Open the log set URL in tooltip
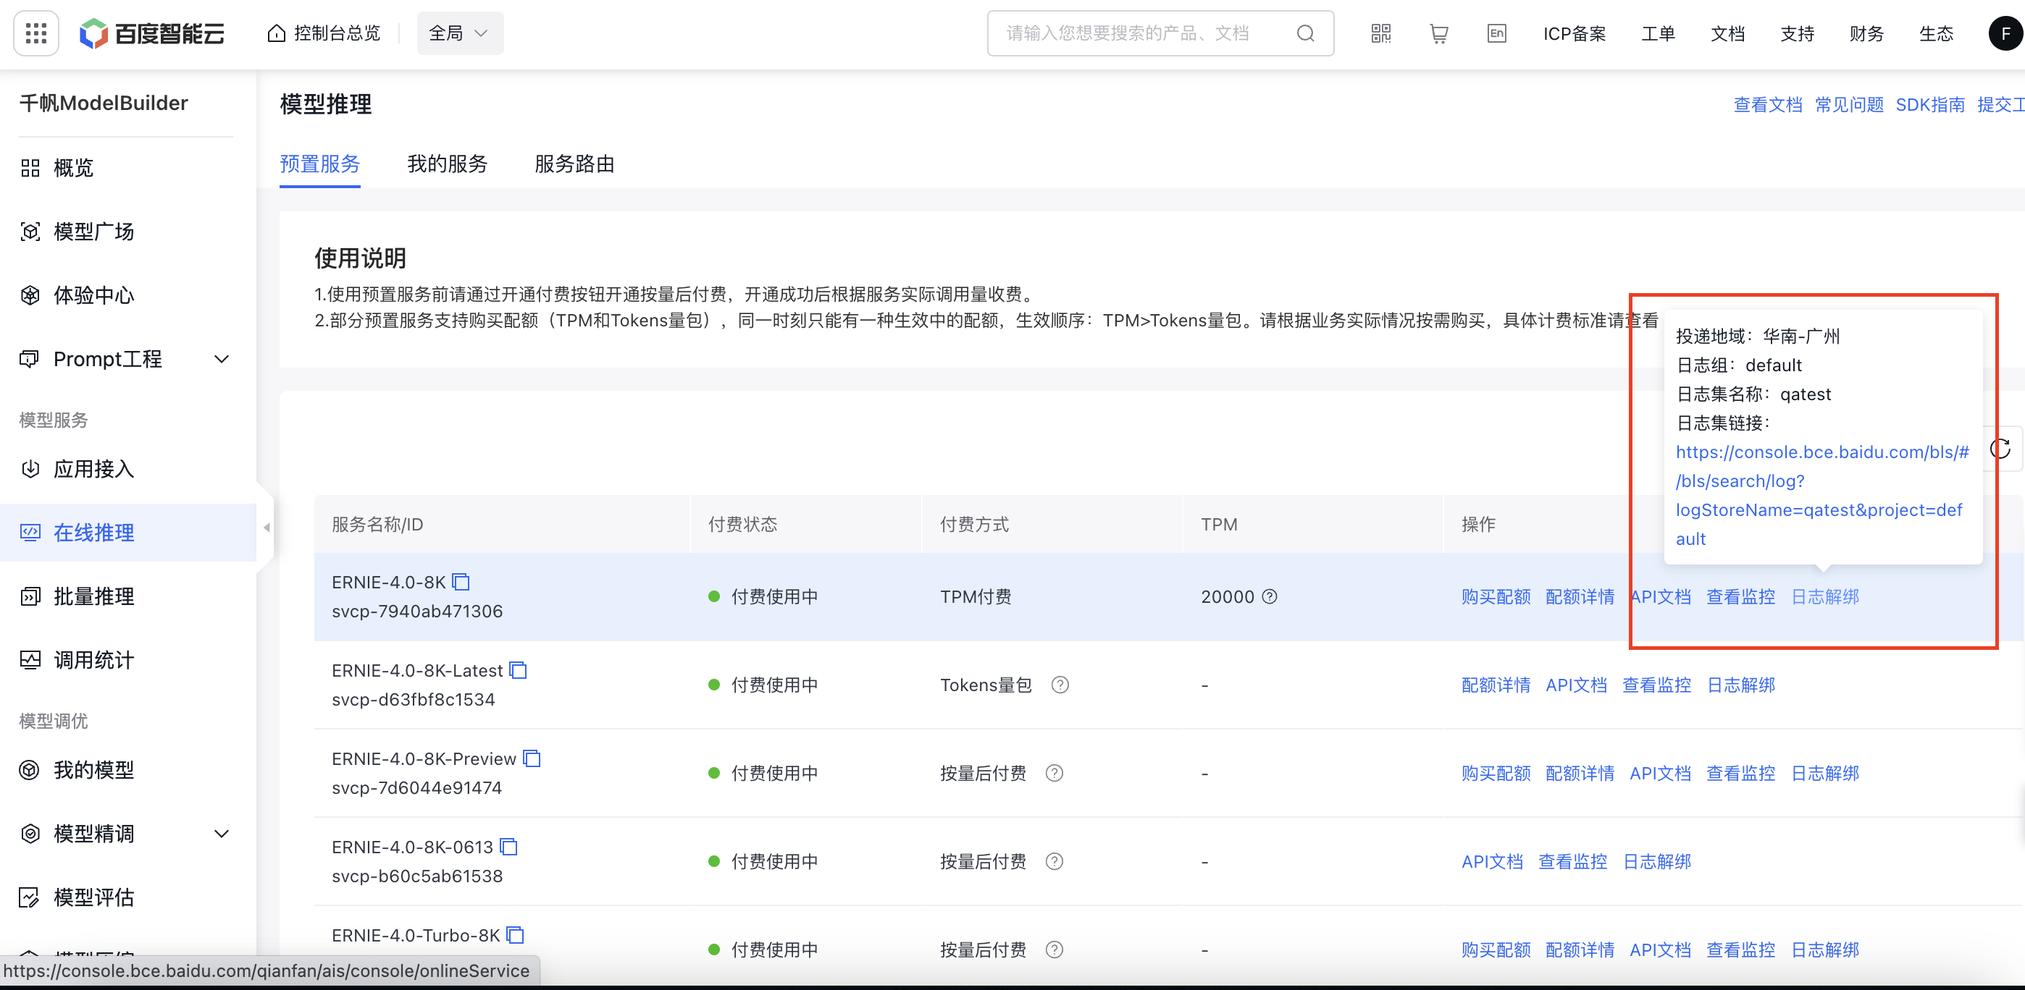The image size is (2025, 990). click(1821, 495)
